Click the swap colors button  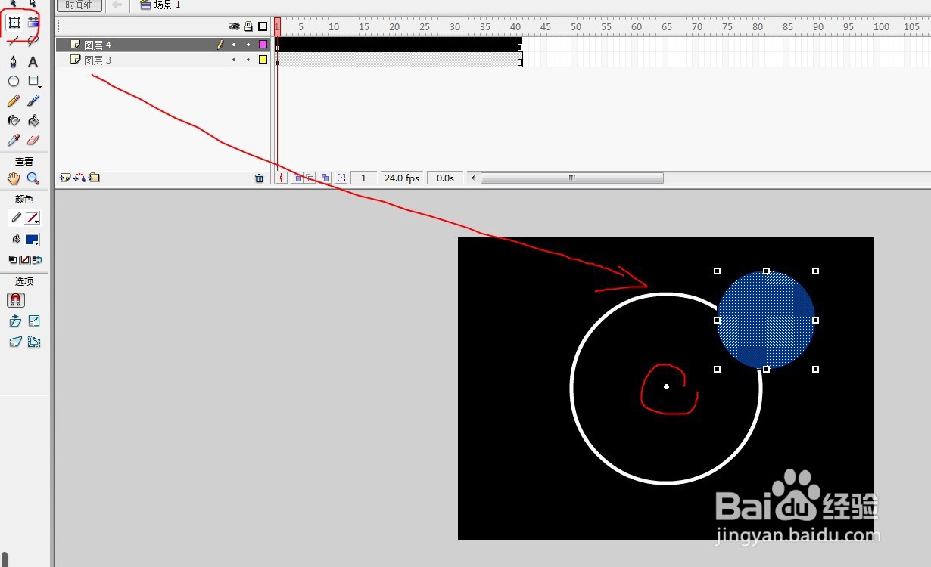tap(36, 259)
